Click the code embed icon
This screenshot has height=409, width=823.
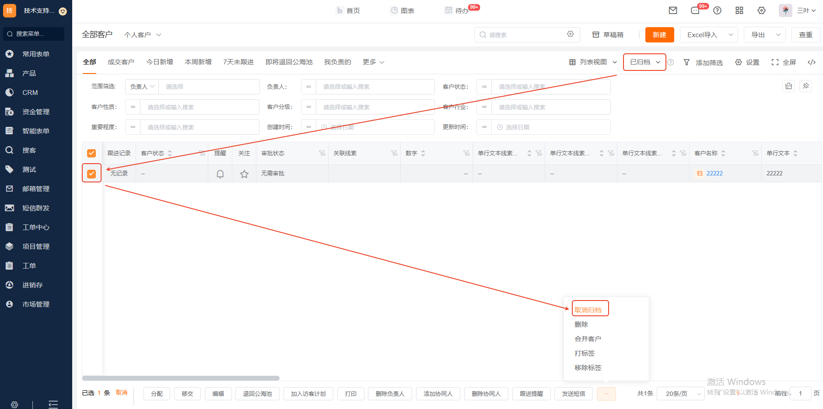pyautogui.click(x=812, y=62)
